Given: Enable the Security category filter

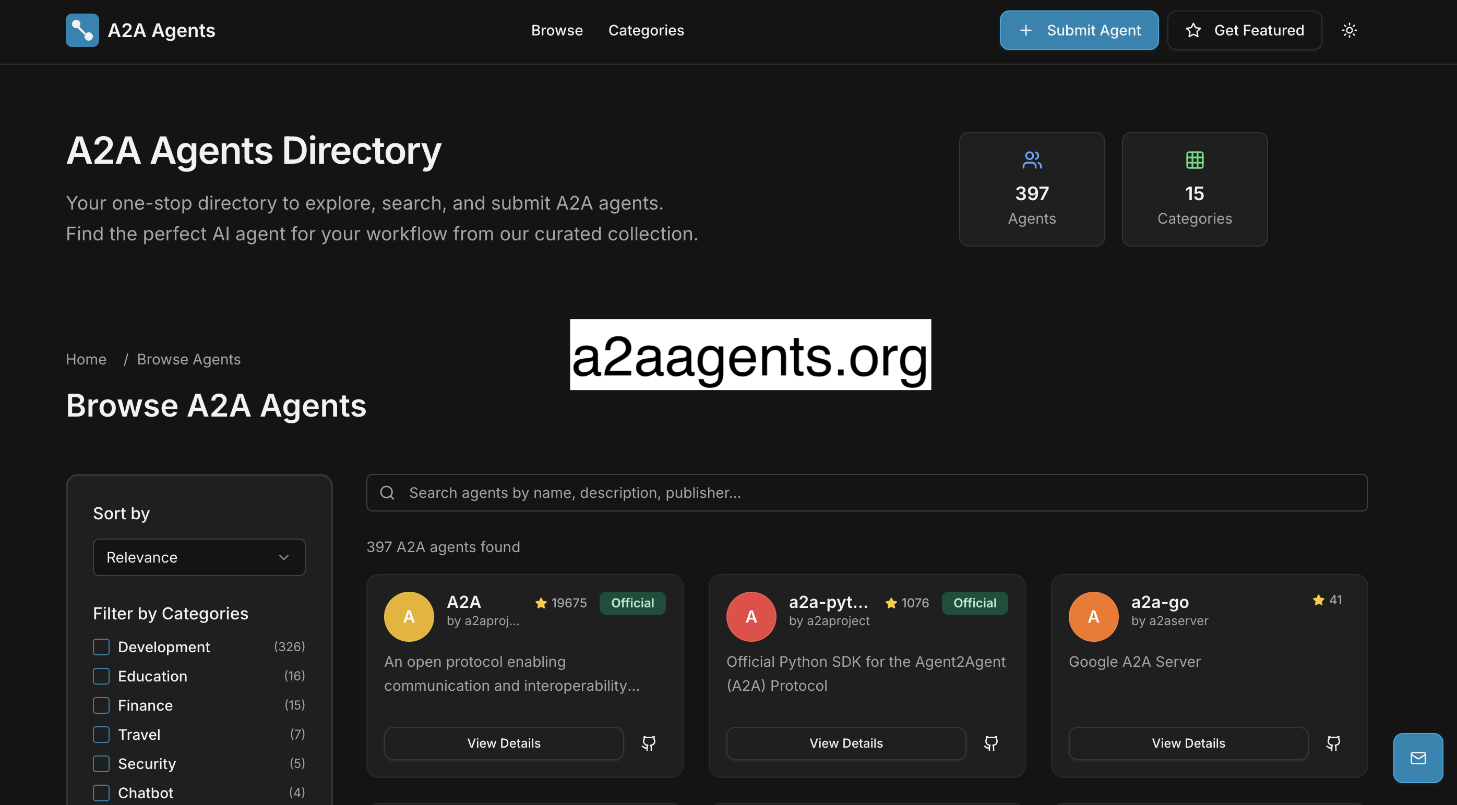Looking at the screenshot, I should click(101, 763).
